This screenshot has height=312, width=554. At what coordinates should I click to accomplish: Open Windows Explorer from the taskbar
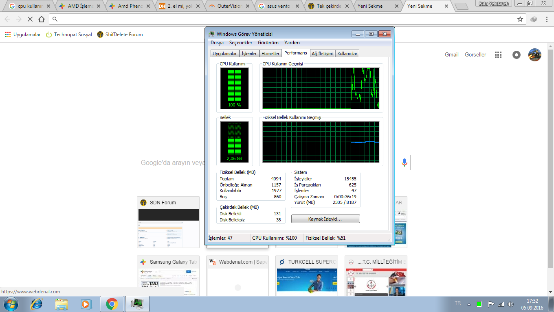coord(62,303)
